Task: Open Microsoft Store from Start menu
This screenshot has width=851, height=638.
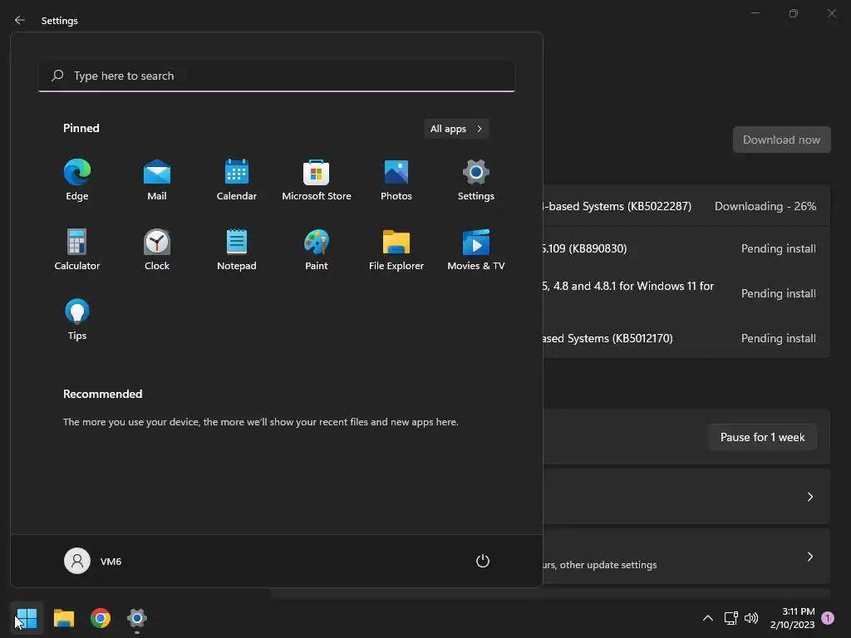Action: [317, 180]
